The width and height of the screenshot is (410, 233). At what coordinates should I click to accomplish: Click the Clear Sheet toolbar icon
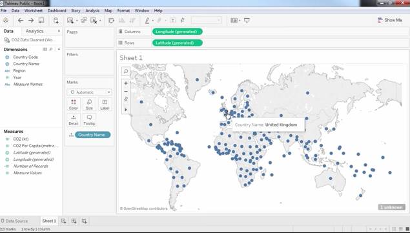point(94,21)
